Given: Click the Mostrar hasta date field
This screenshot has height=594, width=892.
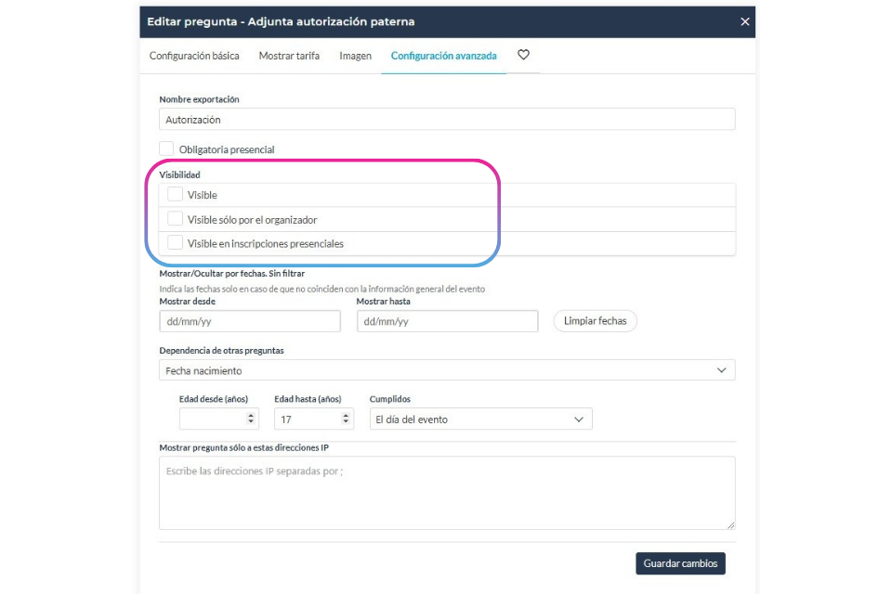Looking at the screenshot, I should (x=447, y=321).
